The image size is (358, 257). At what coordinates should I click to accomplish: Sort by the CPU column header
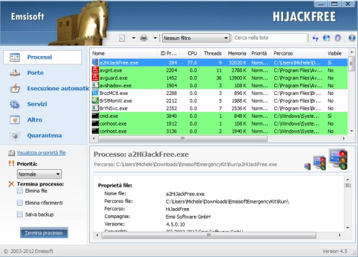click(x=189, y=53)
